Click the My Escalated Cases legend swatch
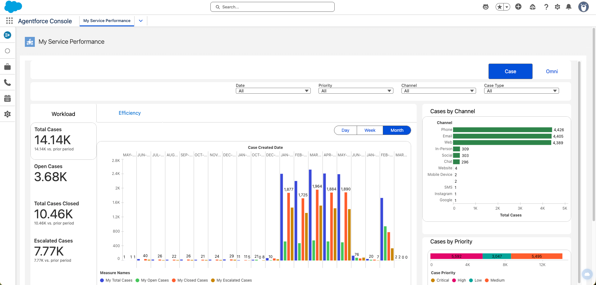Screen dimensions: 596x285 coord(213,280)
